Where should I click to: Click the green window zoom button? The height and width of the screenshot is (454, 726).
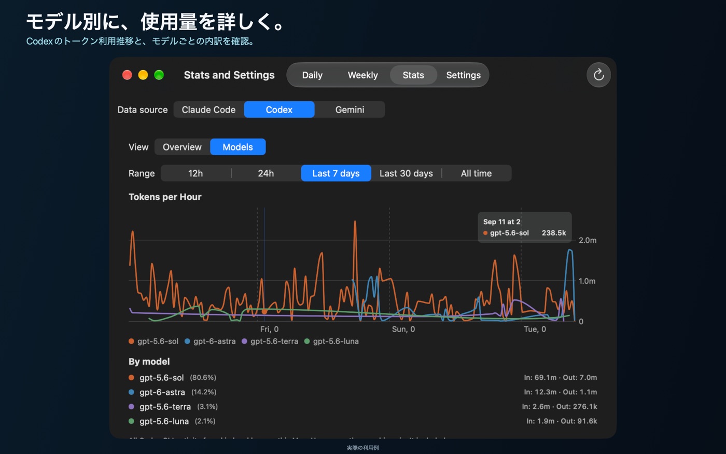tap(159, 75)
